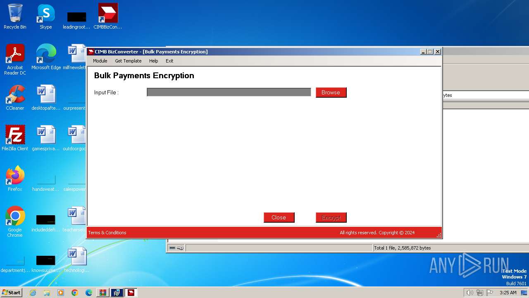
Task: Launch the FileZilla Client shortcut
Action: coord(15,138)
